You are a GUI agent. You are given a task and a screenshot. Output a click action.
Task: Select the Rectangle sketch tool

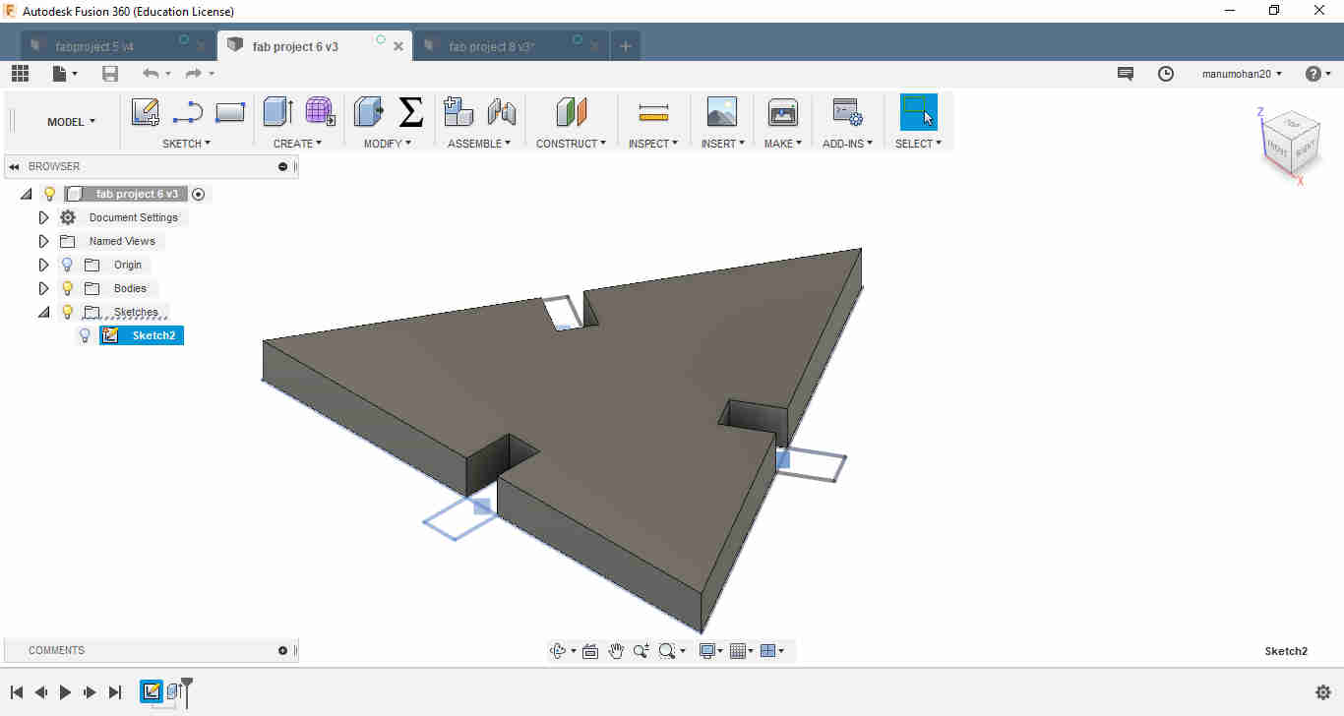(x=229, y=112)
